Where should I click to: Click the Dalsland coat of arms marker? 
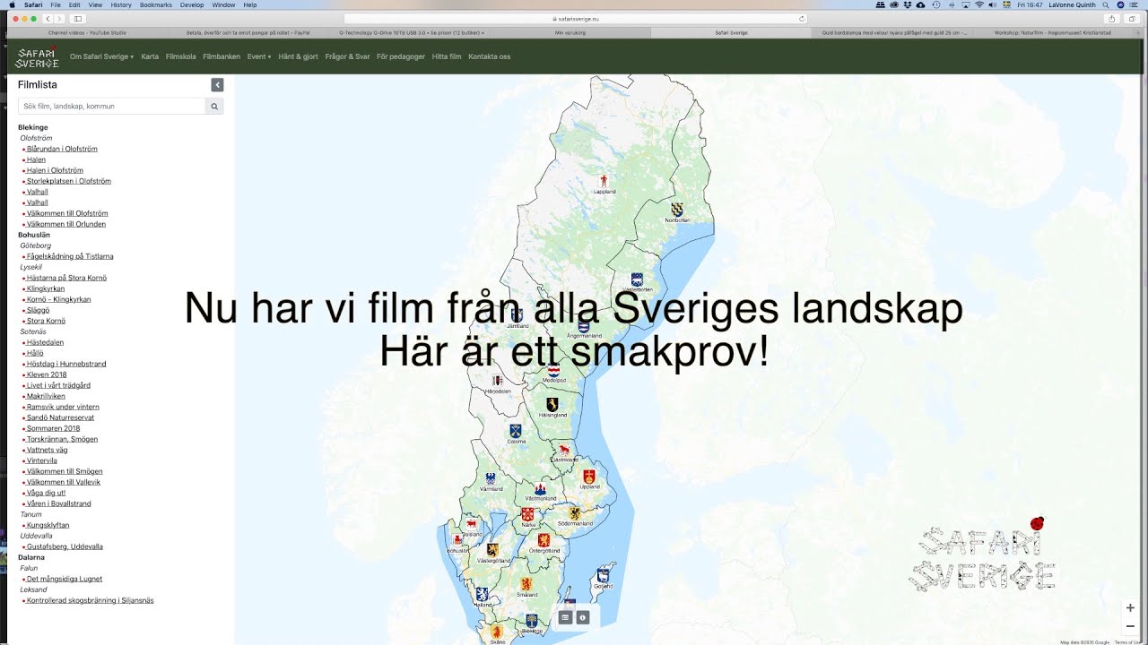(470, 524)
